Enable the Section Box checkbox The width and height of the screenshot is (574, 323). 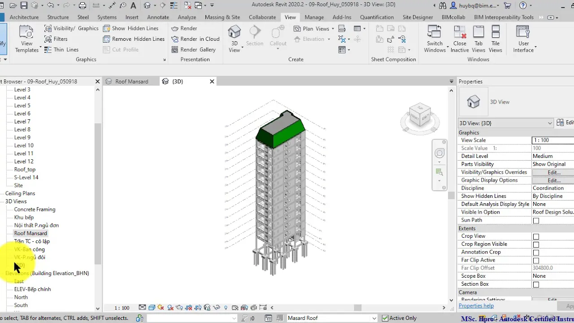[536, 284]
